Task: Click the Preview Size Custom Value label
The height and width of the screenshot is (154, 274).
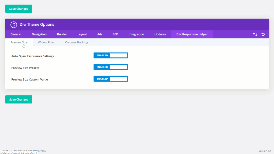Action: click(29, 79)
